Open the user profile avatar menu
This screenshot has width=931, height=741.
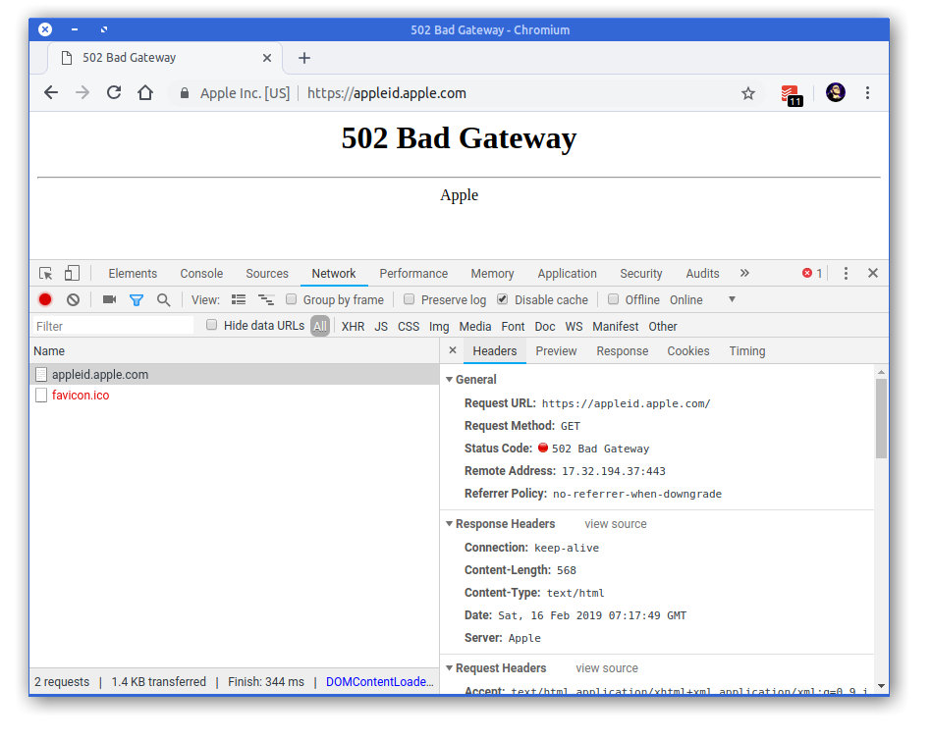(836, 92)
